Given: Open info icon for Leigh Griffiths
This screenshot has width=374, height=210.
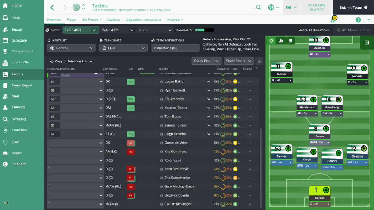Looking at the screenshot, I should click(x=161, y=134).
